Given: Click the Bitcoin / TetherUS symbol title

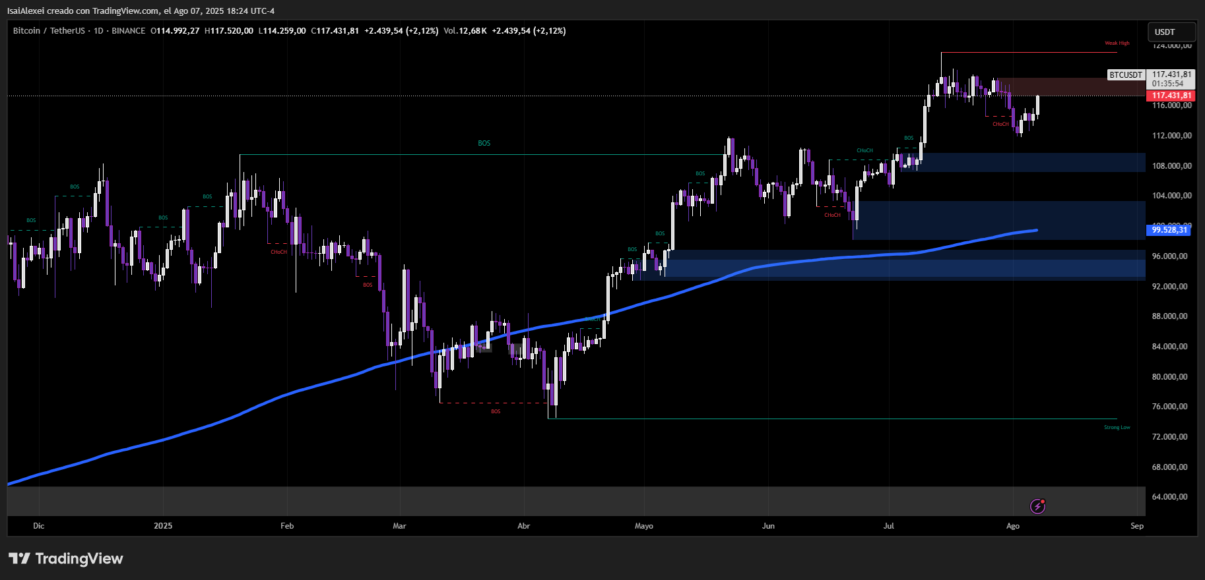Looking at the screenshot, I should coord(49,31).
